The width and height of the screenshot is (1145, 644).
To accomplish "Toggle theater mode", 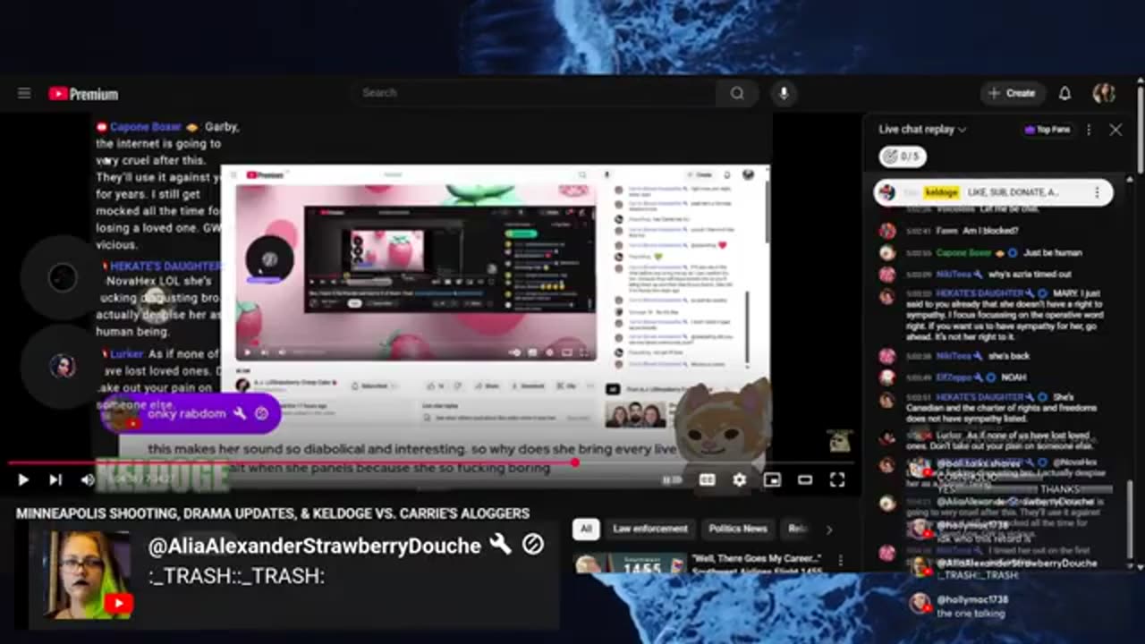I will tap(805, 480).
